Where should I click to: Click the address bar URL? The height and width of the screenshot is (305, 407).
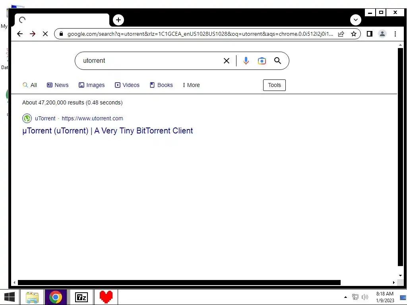tap(200, 34)
